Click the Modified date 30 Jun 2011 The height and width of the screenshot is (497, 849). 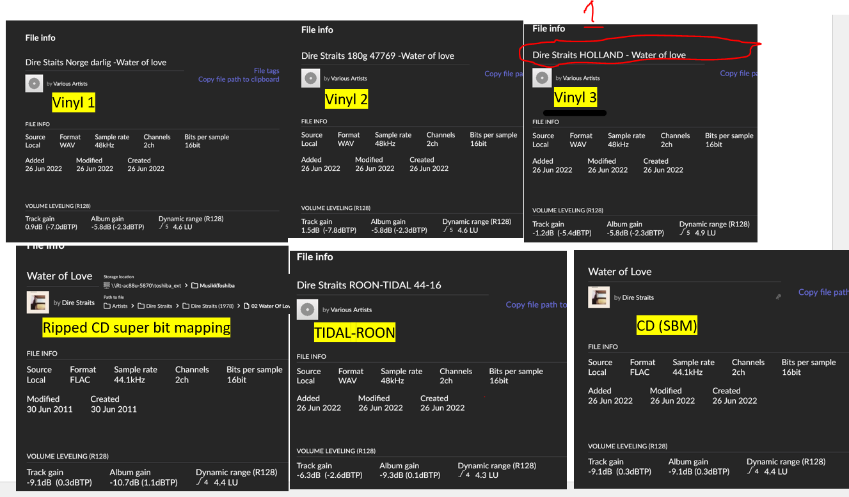(50, 409)
